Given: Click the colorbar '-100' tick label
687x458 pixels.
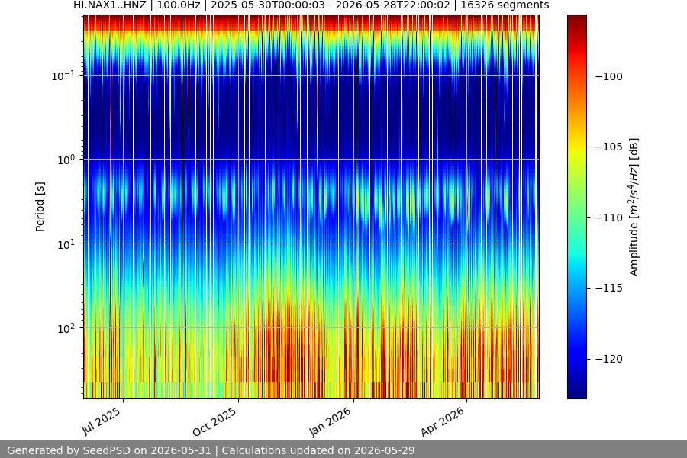Looking at the screenshot, I should [x=609, y=76].
